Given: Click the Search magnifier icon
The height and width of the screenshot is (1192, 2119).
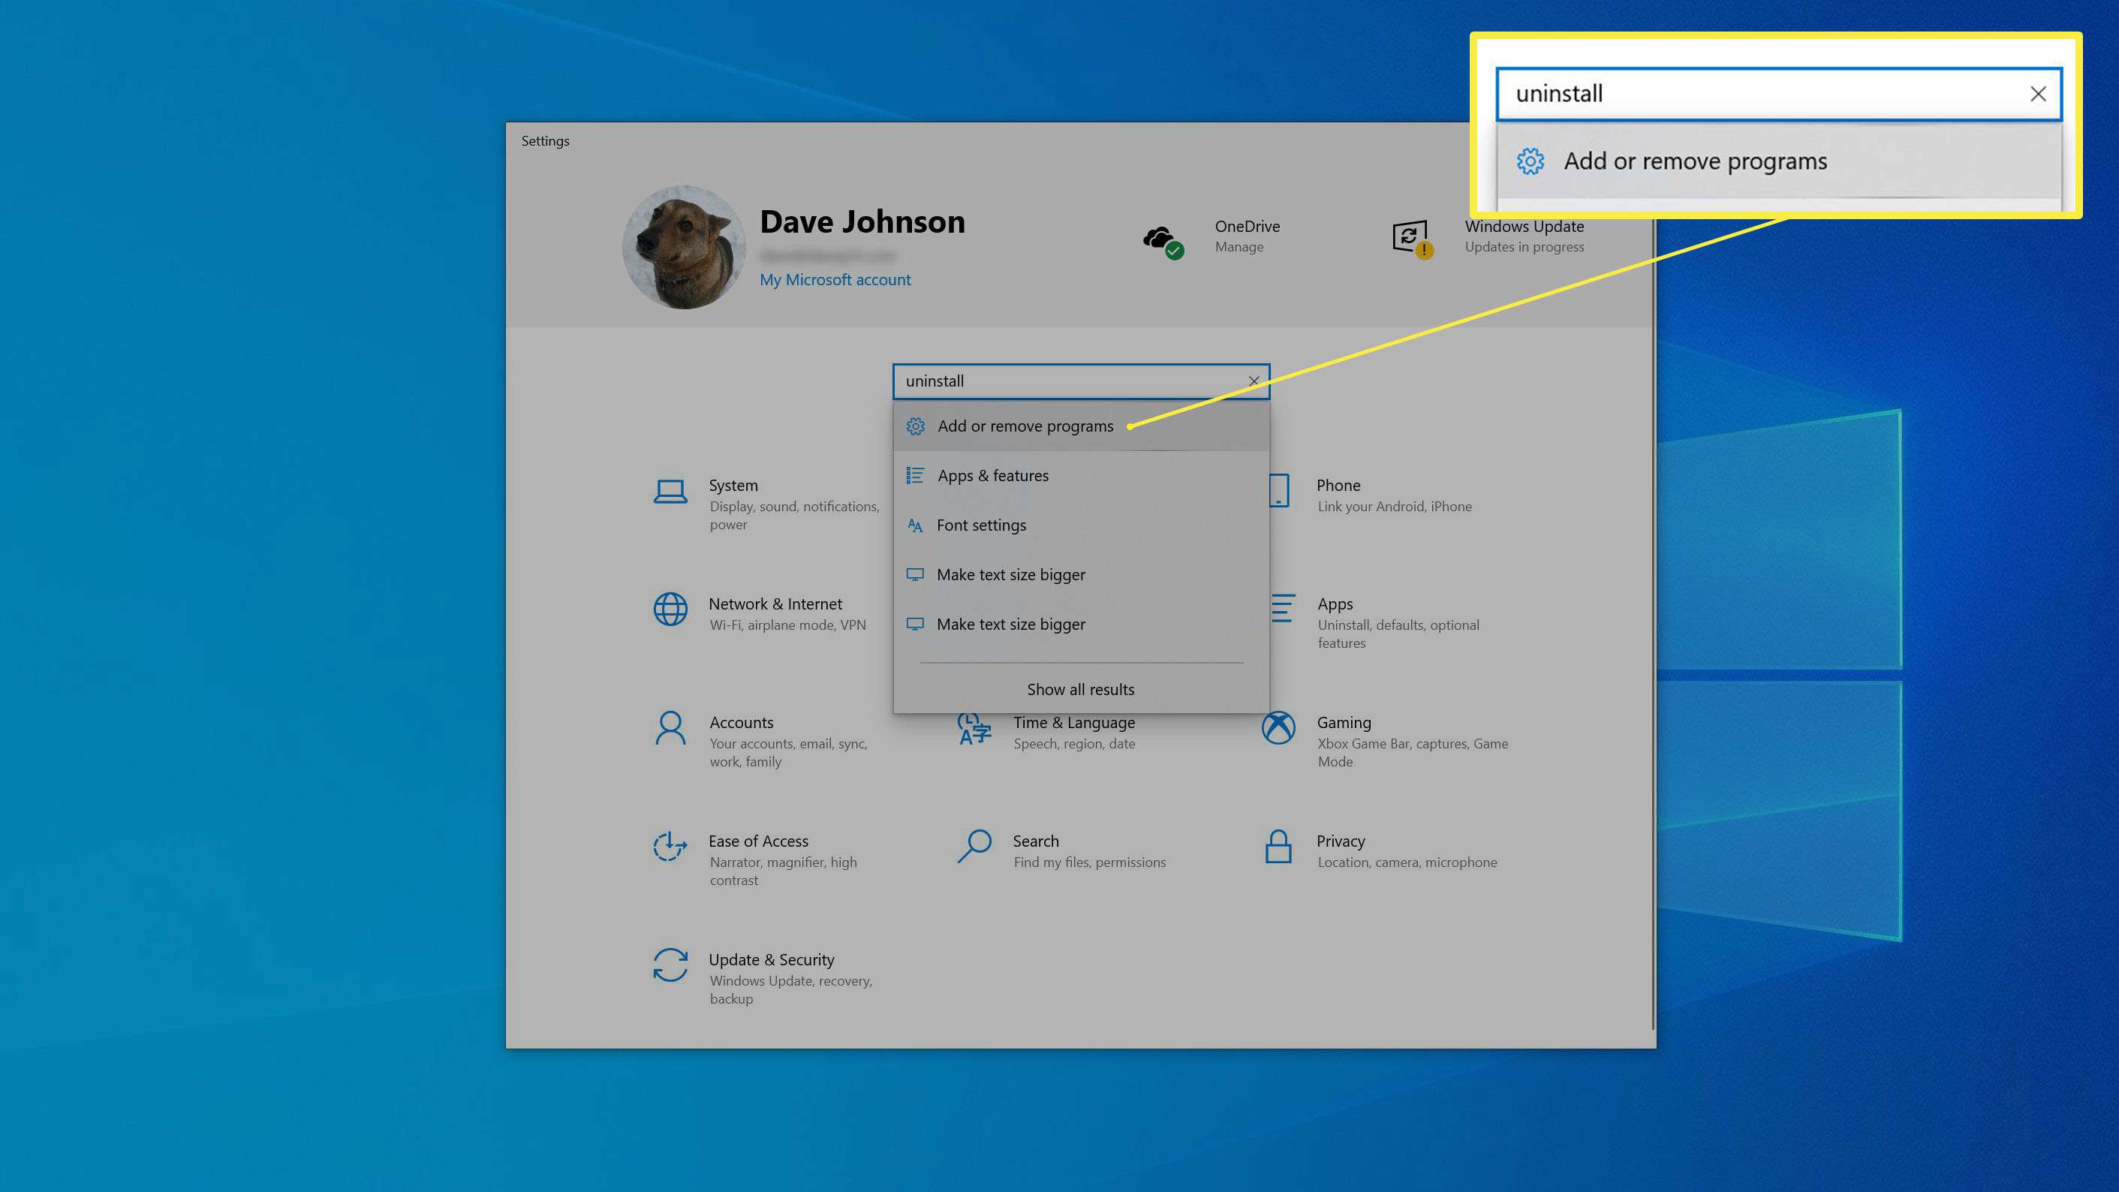Looking at the screenshot, I should pos(974,846).
